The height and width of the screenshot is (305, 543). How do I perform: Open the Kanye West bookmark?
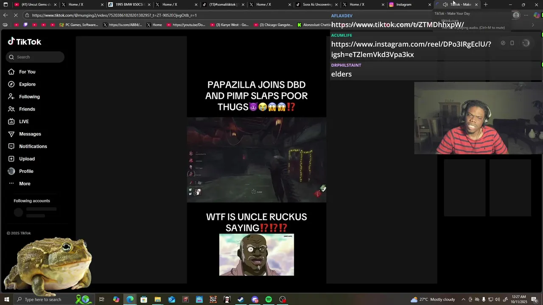click(229, 25)
